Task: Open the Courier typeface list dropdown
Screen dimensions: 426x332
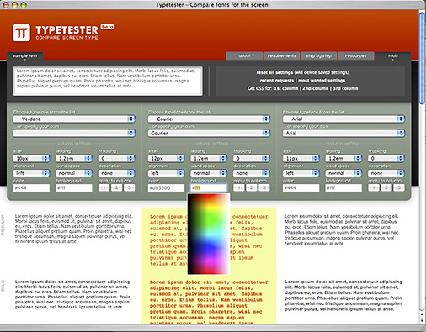Action: 209,119
